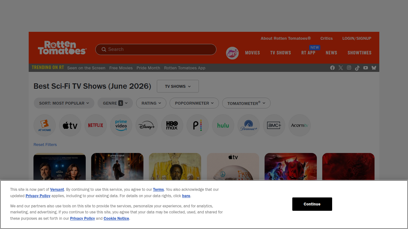The image size is (408, 229).
Task: Open the Apple TV helmet poster
Action: tap(233, 167)
